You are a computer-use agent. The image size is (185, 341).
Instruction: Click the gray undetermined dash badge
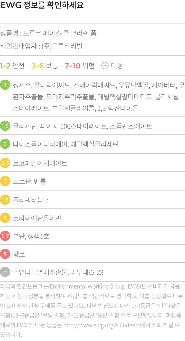point(5,272)
